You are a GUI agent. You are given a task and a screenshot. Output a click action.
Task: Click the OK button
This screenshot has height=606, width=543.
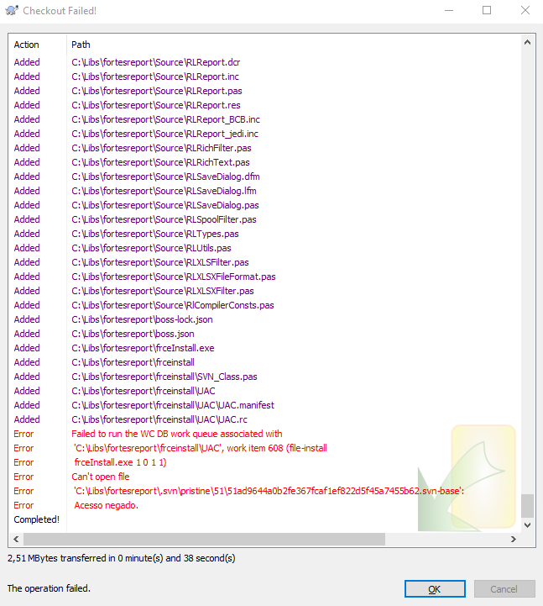point(435,588)
